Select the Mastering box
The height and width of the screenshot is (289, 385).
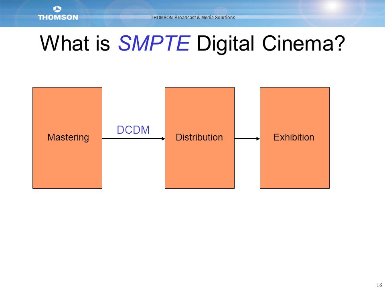point(67,138)
